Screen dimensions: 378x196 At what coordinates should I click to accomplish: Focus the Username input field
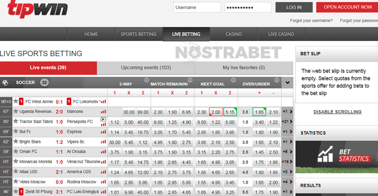pyautogui.click(x=197, y=8)
